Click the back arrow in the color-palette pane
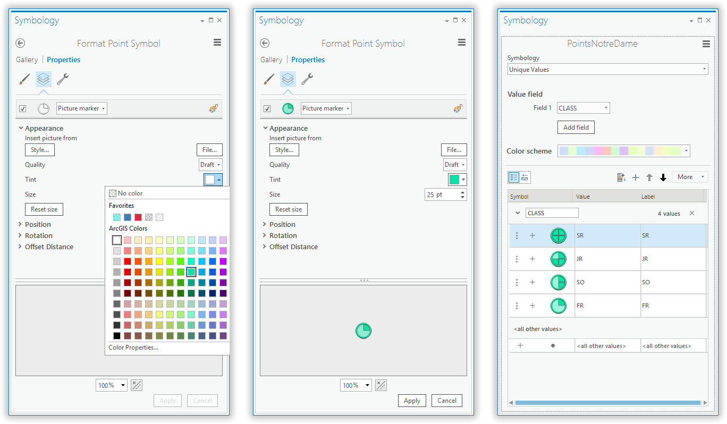The image size is (727, 424). [x=21, y=44]
